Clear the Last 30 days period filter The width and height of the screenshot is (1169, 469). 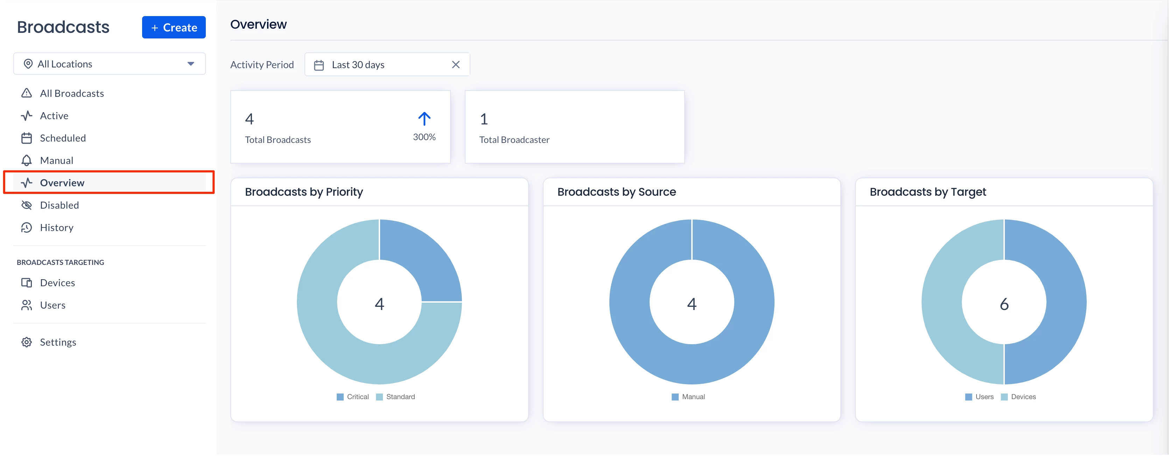tap(456, 65)
